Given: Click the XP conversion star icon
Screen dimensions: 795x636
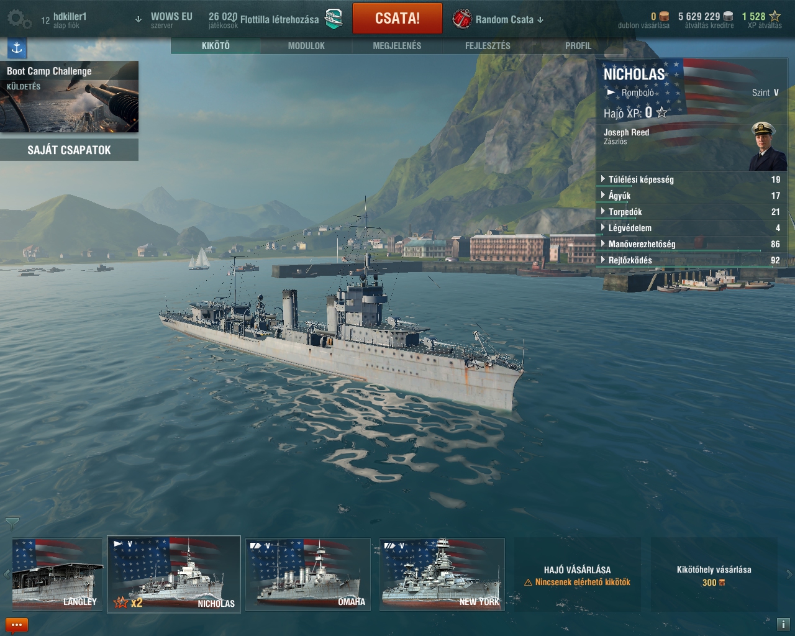Looking at the screenshot, I should [x=775, y=16].
